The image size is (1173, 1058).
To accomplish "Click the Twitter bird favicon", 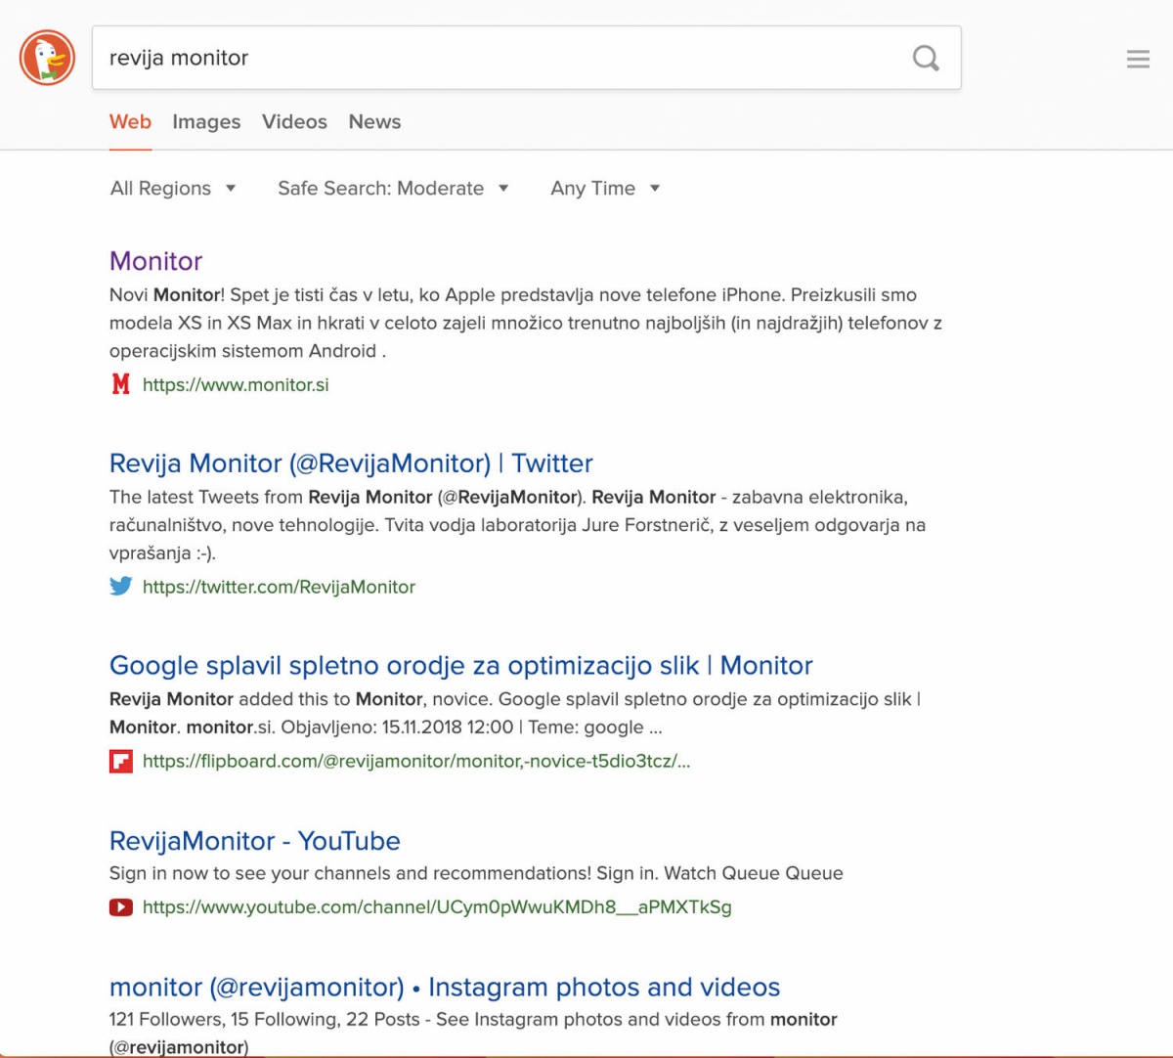I will pos(120,587).
